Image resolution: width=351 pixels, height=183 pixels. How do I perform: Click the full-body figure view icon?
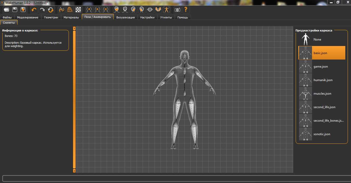[x=166, y=10]
